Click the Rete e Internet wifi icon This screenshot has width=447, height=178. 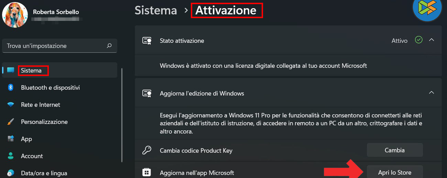(11, 105)
